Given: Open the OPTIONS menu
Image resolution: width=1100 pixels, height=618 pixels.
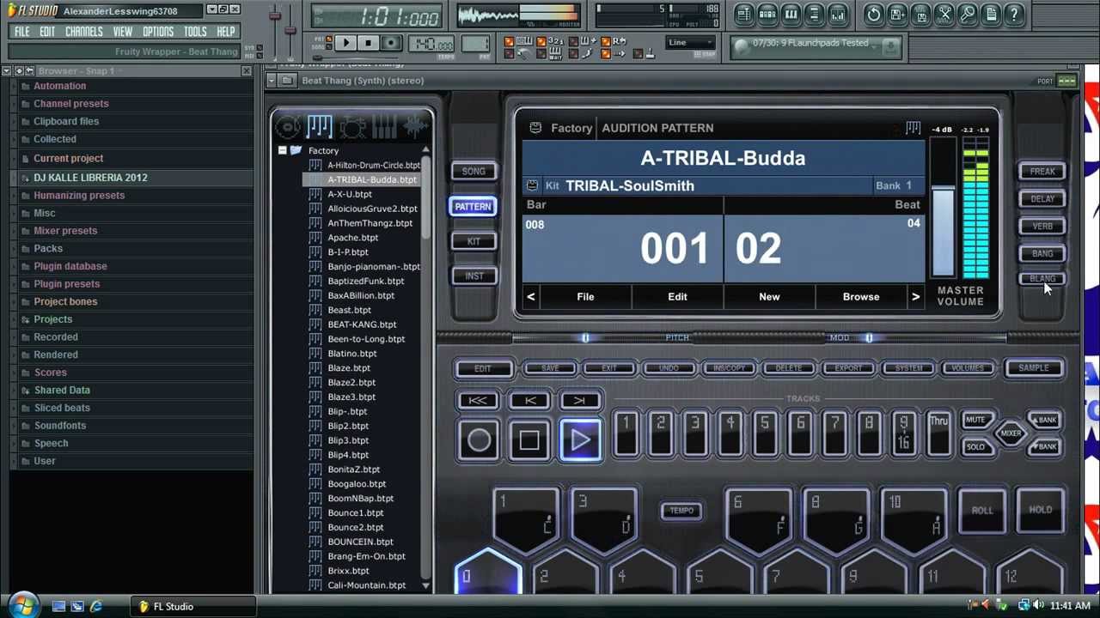Looking at the screenshot, I should 158,32.
